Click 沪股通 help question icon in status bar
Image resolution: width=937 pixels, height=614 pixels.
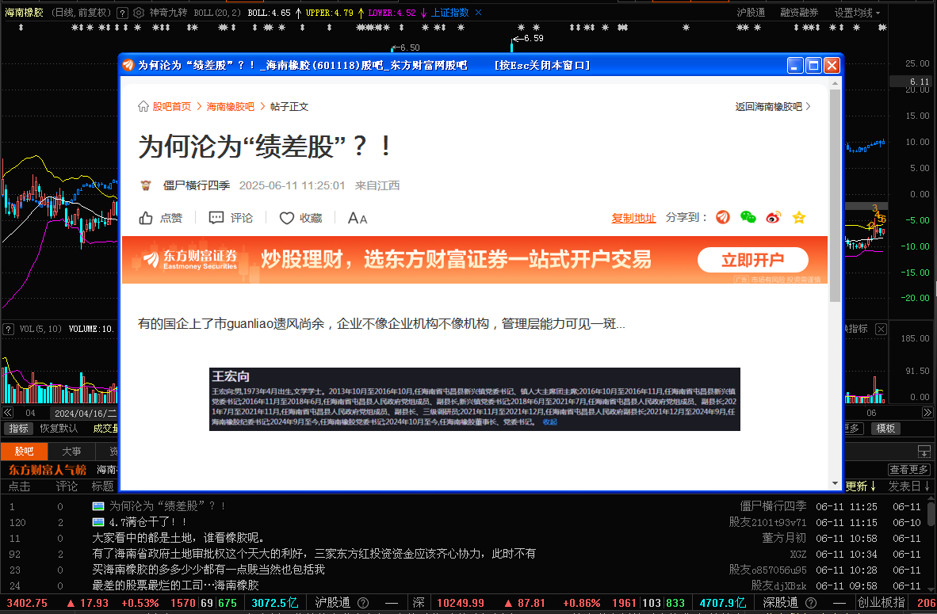(363, 603)
